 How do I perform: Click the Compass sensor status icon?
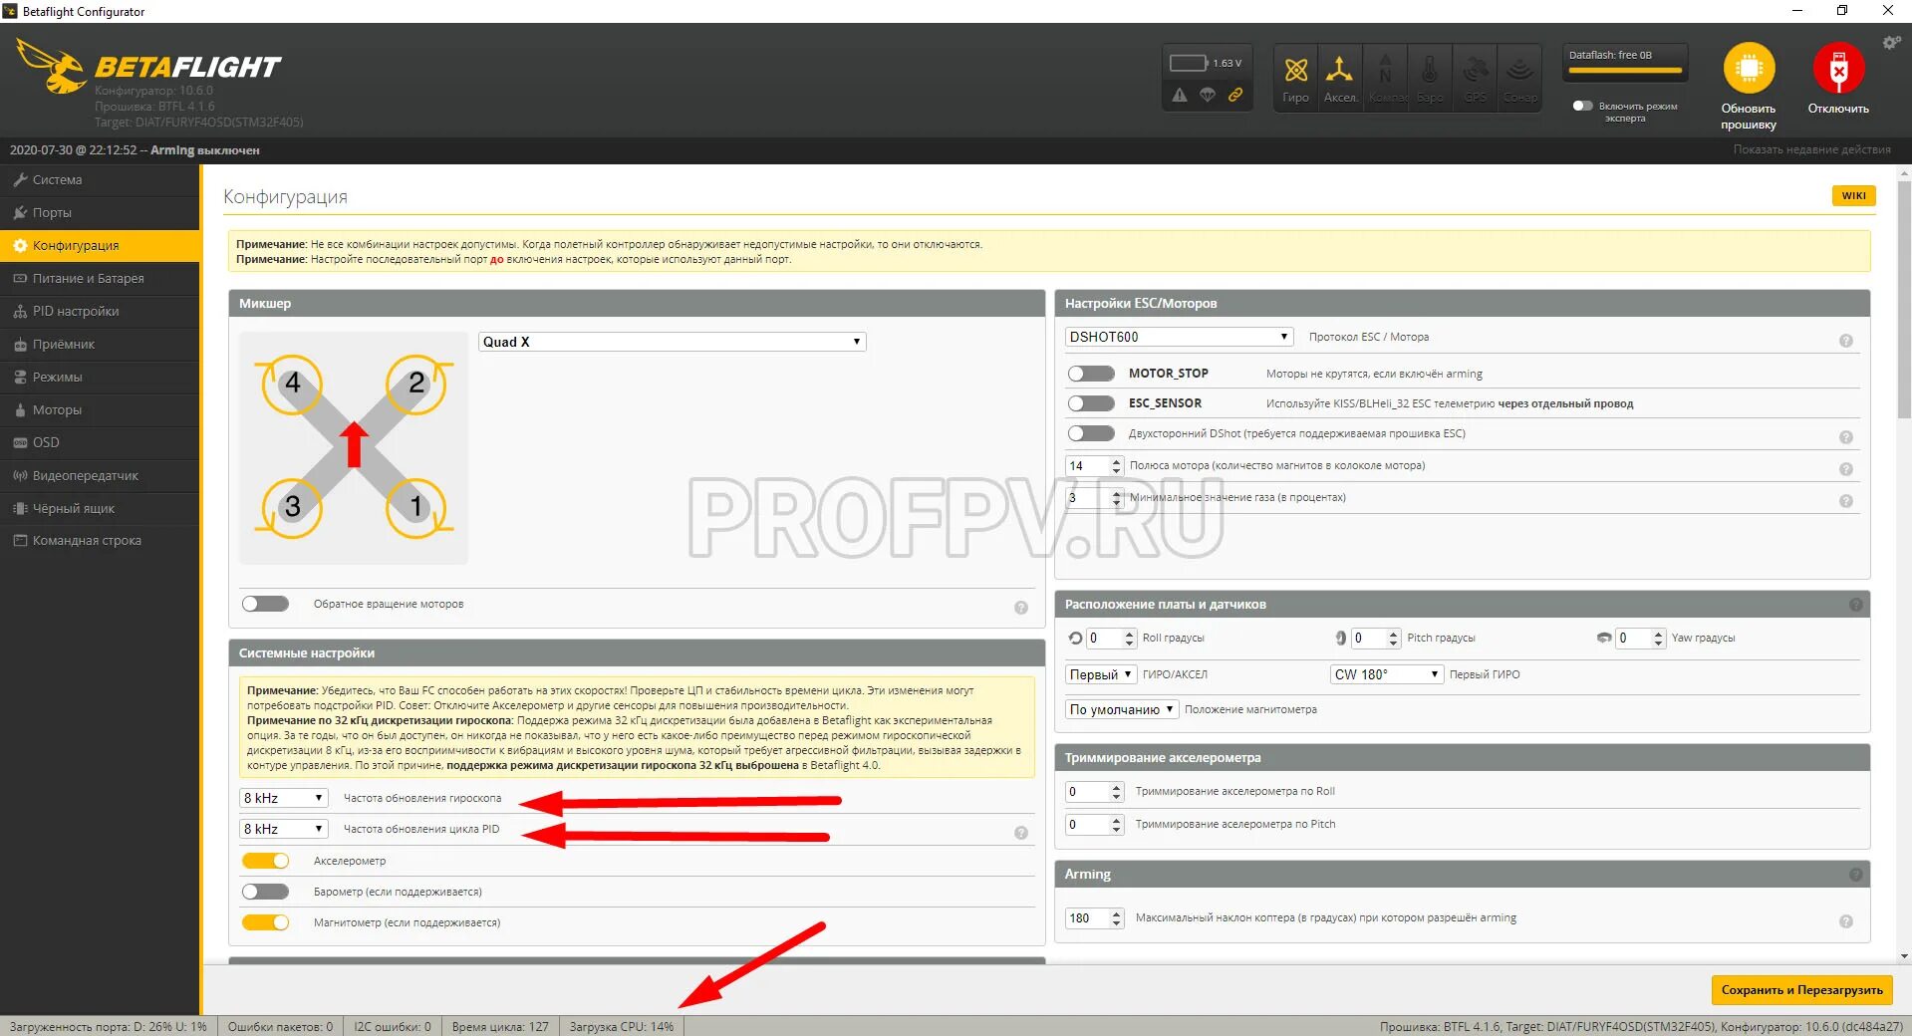pos(1385,78)
